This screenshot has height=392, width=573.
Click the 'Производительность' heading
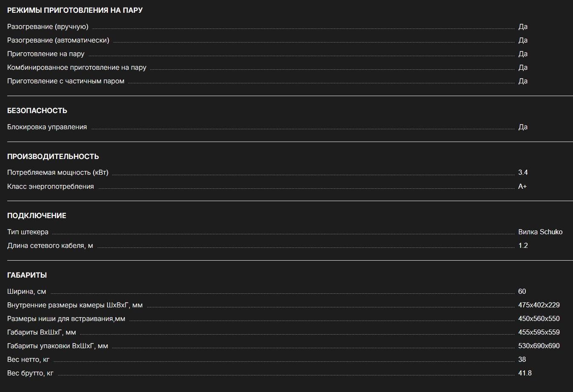tap(53, 156)
